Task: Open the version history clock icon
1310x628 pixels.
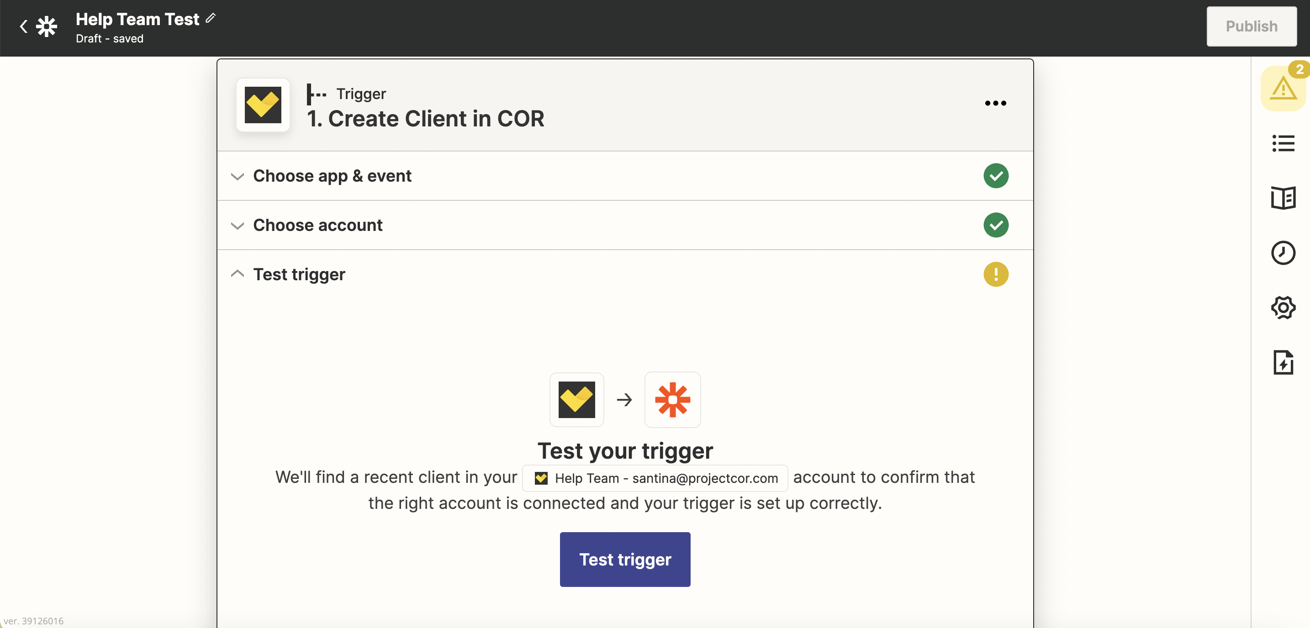Action: point(1283,253)
